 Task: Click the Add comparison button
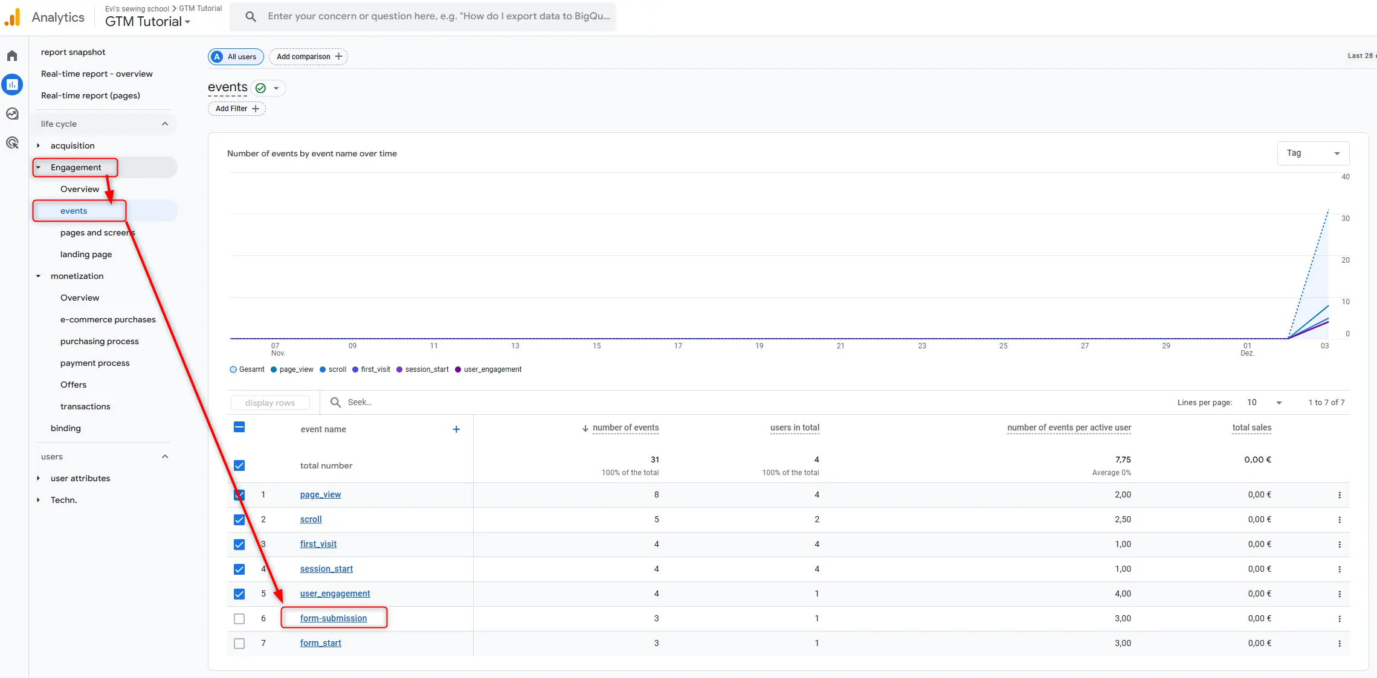pyautogui.click(x=308, y=57)
